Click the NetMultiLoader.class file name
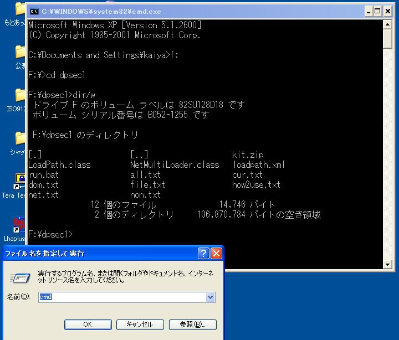 pos(175,165)
